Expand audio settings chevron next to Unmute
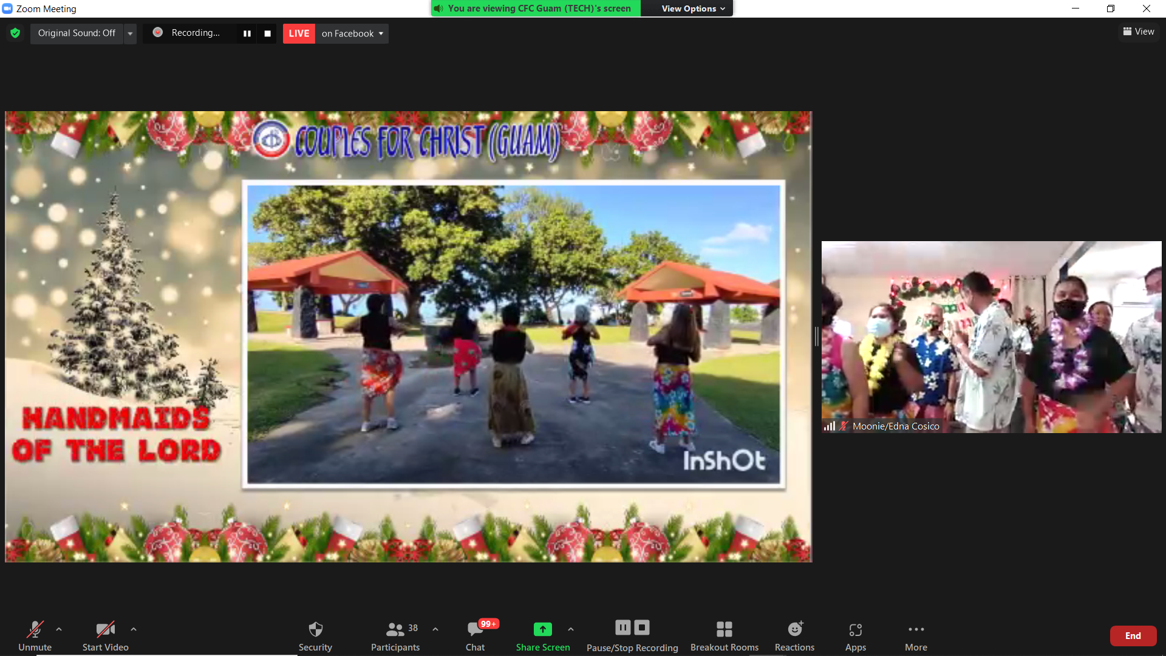The width and height of the screenshot is (1166, 656). (59, 629)
